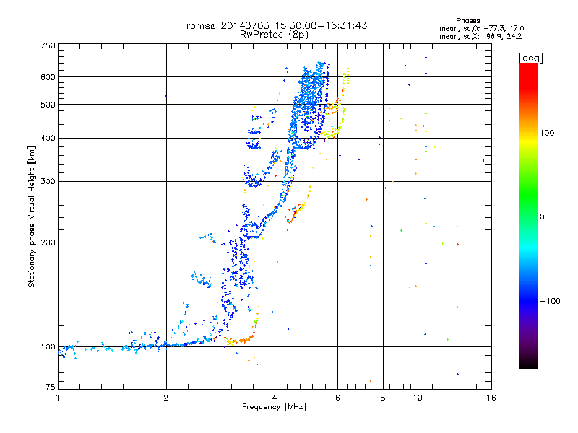Click the y-axis tick label '75'
Image resolution: width=578 pixels, height=433 pixels.
(x=51, y=387)
